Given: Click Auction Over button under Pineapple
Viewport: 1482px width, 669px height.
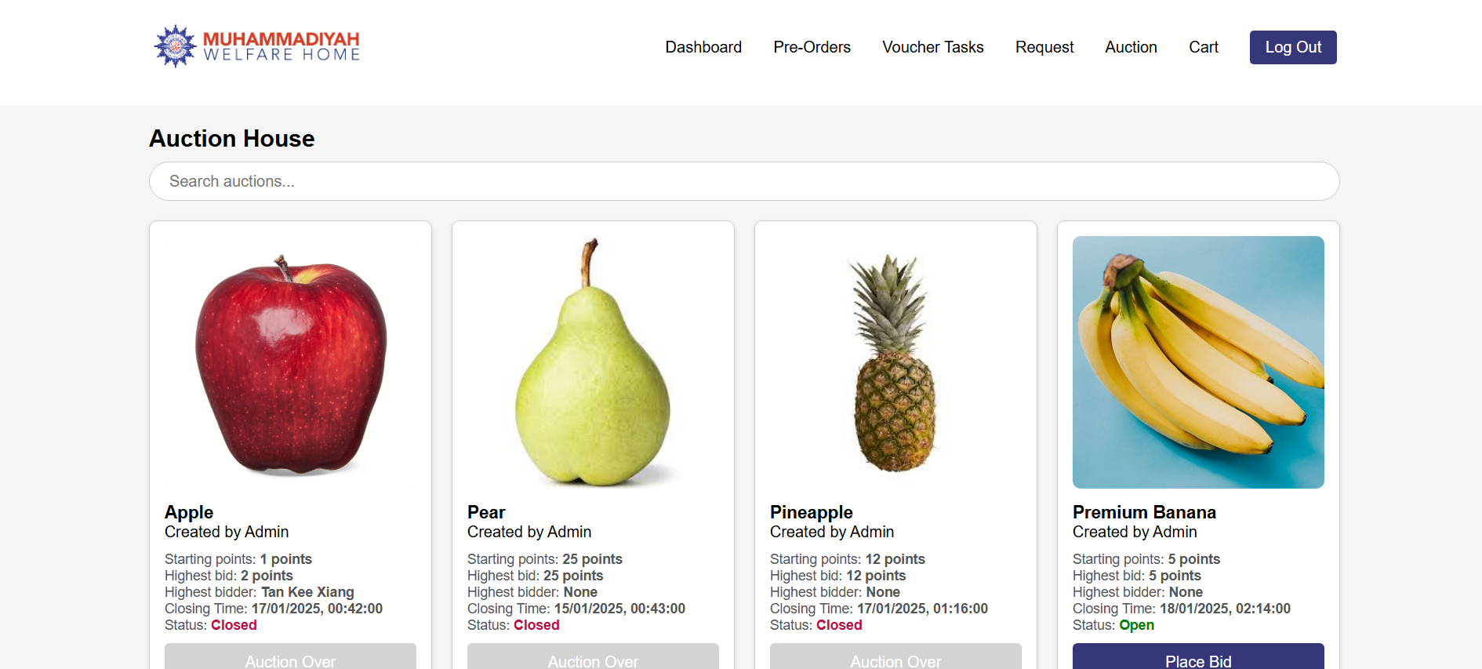Looking at the screenshot, I should [895, 657].
